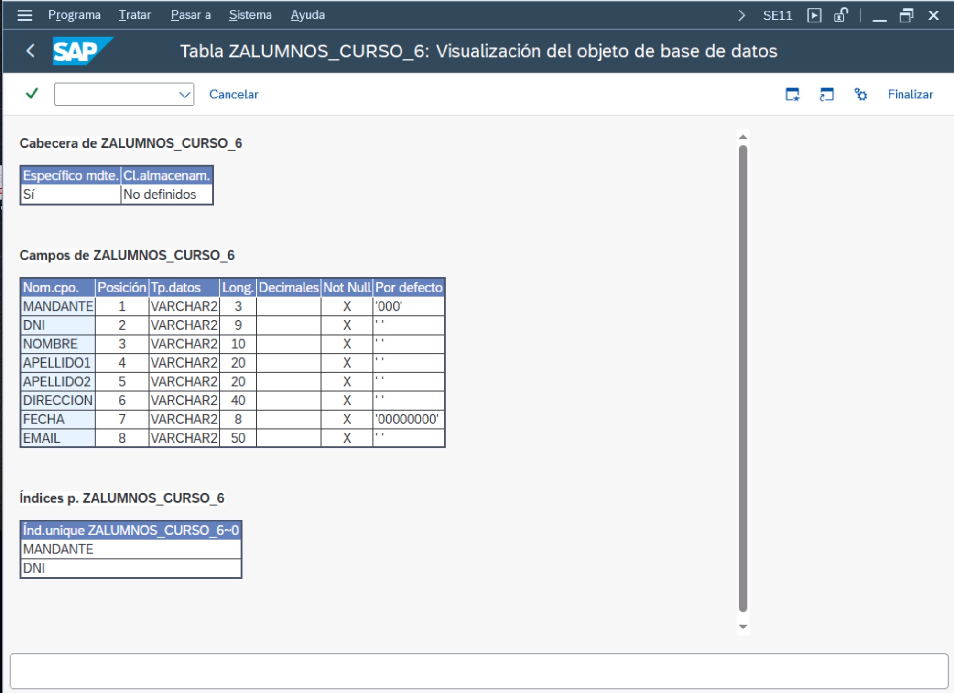Click the scrollbar up arrow
This screenshot has height=693, width=954.
pyautogui.click(x=743, y=137)
